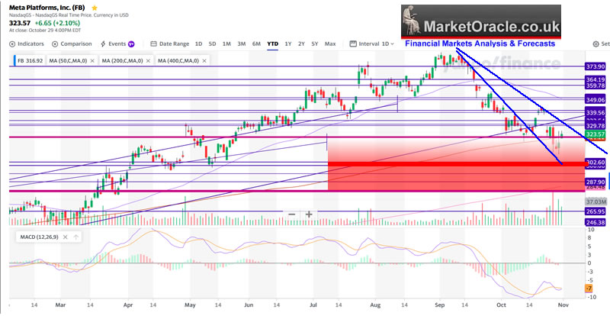
Task: Click the MA (50,C,MA,0) label
Action: 68,61
